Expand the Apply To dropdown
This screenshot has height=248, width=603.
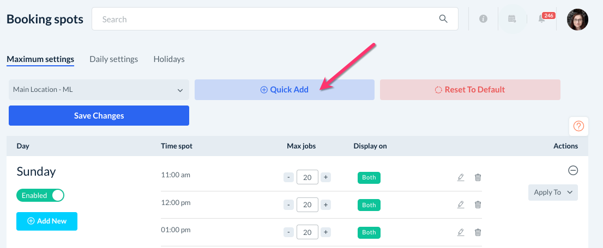click(x=553, y=192)
